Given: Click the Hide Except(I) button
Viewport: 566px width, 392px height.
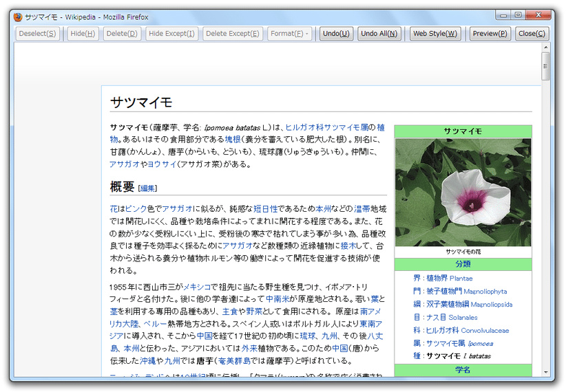Looking at the screenshot, I should pyautogui.click(x=171, y=34).
